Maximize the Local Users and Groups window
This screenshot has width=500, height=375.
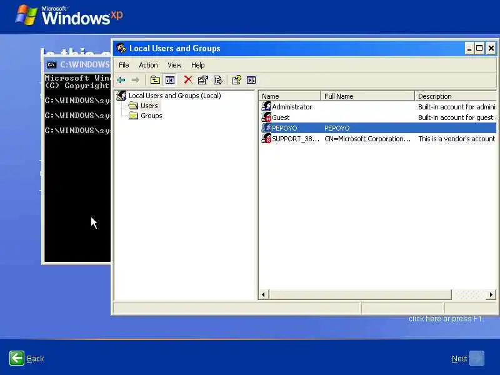click(479, 49)
